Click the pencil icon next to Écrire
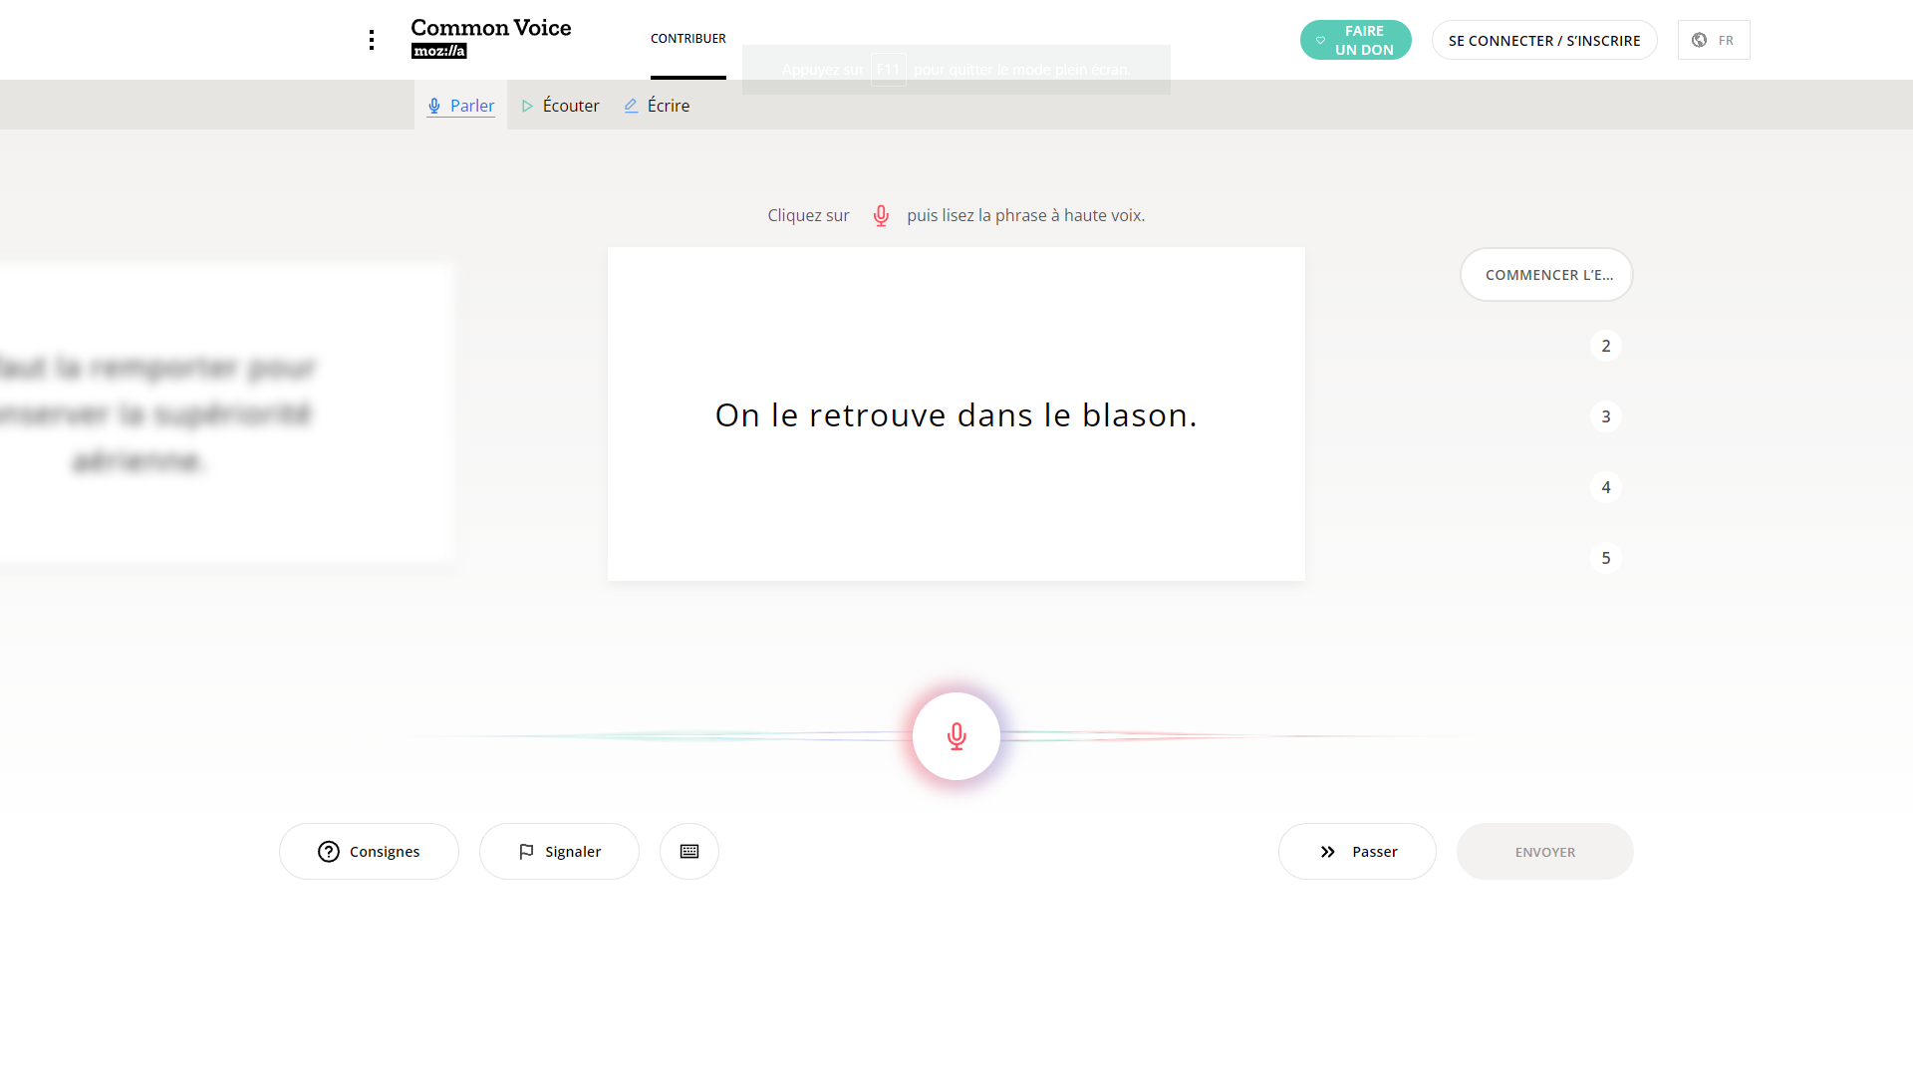 630,105
